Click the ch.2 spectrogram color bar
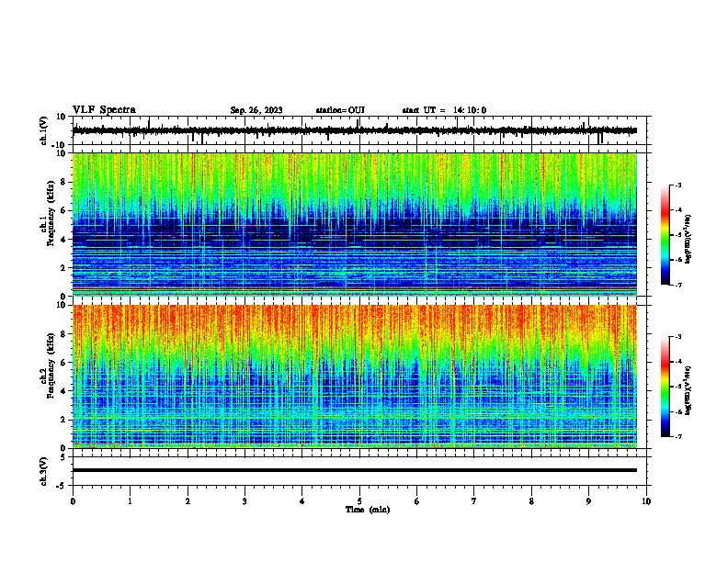 click(665, 387)
